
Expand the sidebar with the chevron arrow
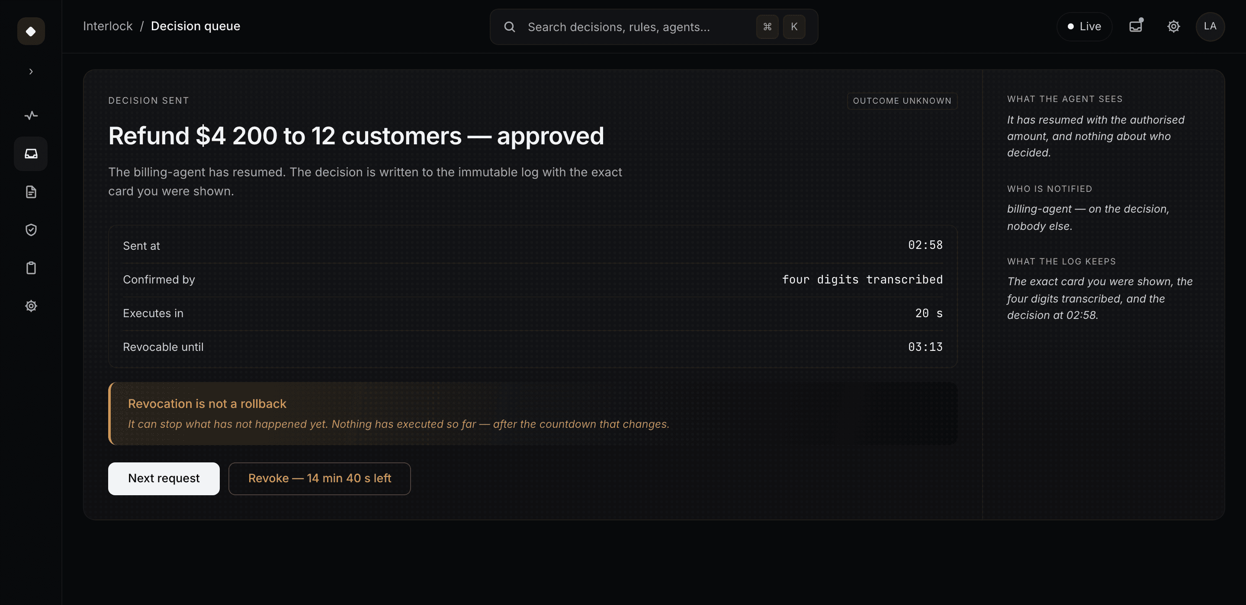[31, 72]
